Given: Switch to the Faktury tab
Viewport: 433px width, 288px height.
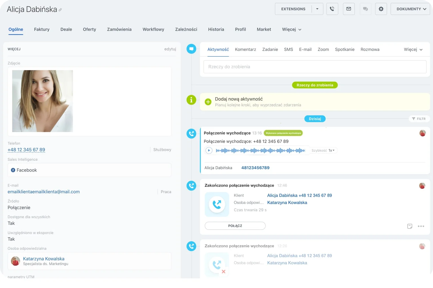Looking at the screenshot, I should [x=42, y=29].
